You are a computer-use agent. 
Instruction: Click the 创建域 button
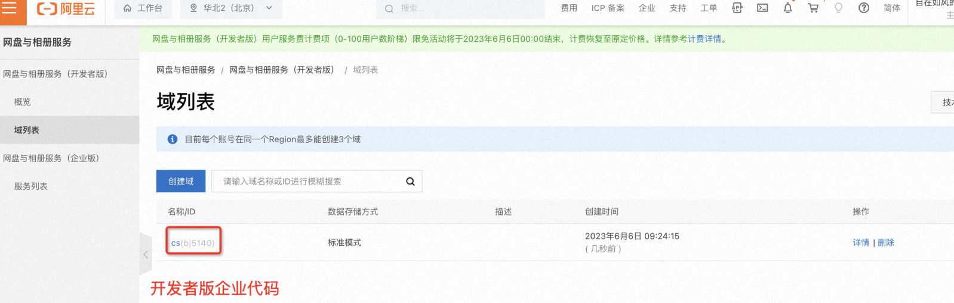(181, 181)
